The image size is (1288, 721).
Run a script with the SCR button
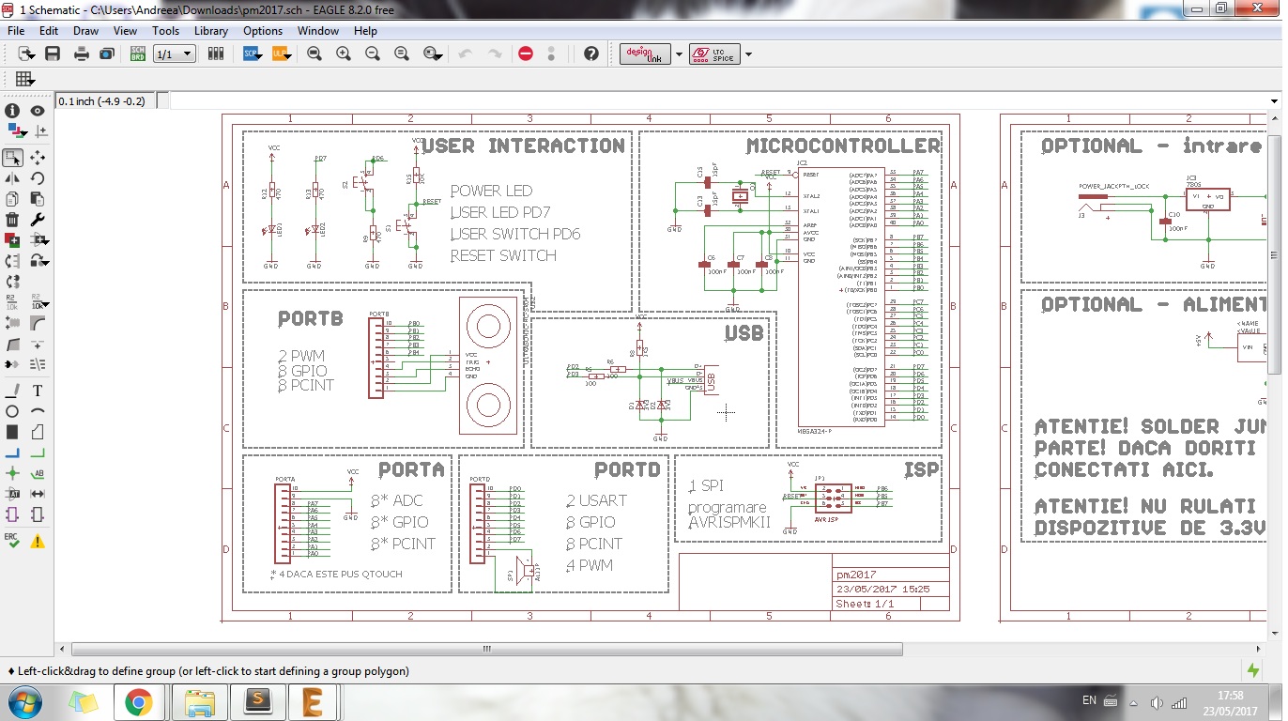tap(252, 54)
